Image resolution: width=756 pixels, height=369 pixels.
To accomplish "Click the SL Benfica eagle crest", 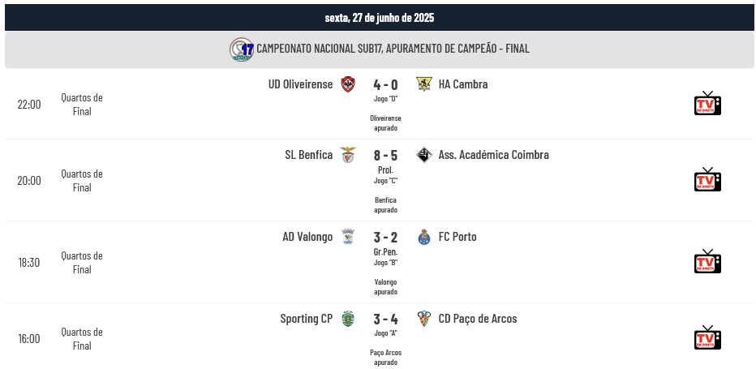I will (x=348, y=155).
